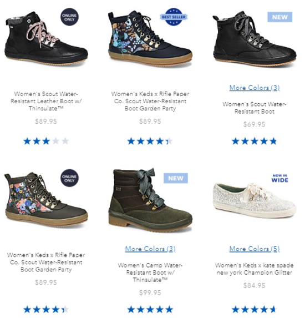Click the Online Only badge on leather boot
This screenshot has width=305, height=318.
[69, 17]
